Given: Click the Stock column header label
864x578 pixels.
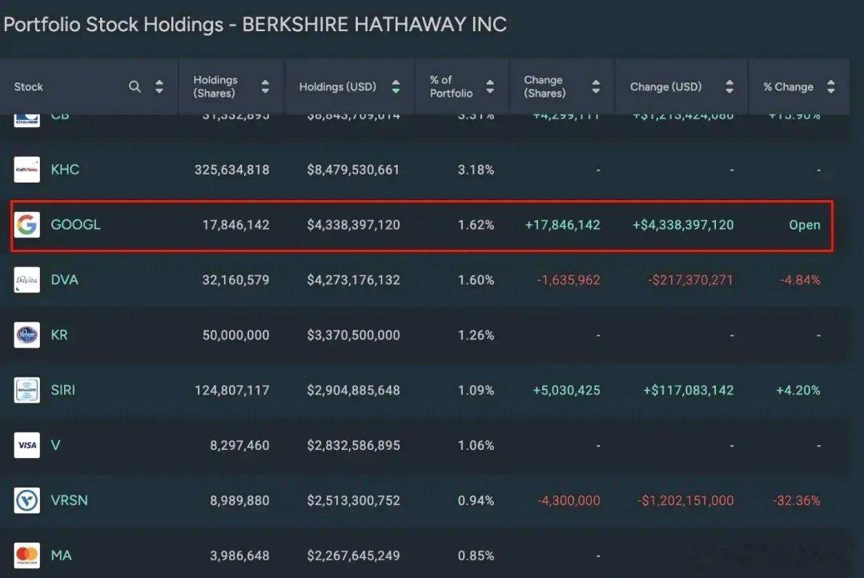Looking at the screenshot, I should [29, 86].
